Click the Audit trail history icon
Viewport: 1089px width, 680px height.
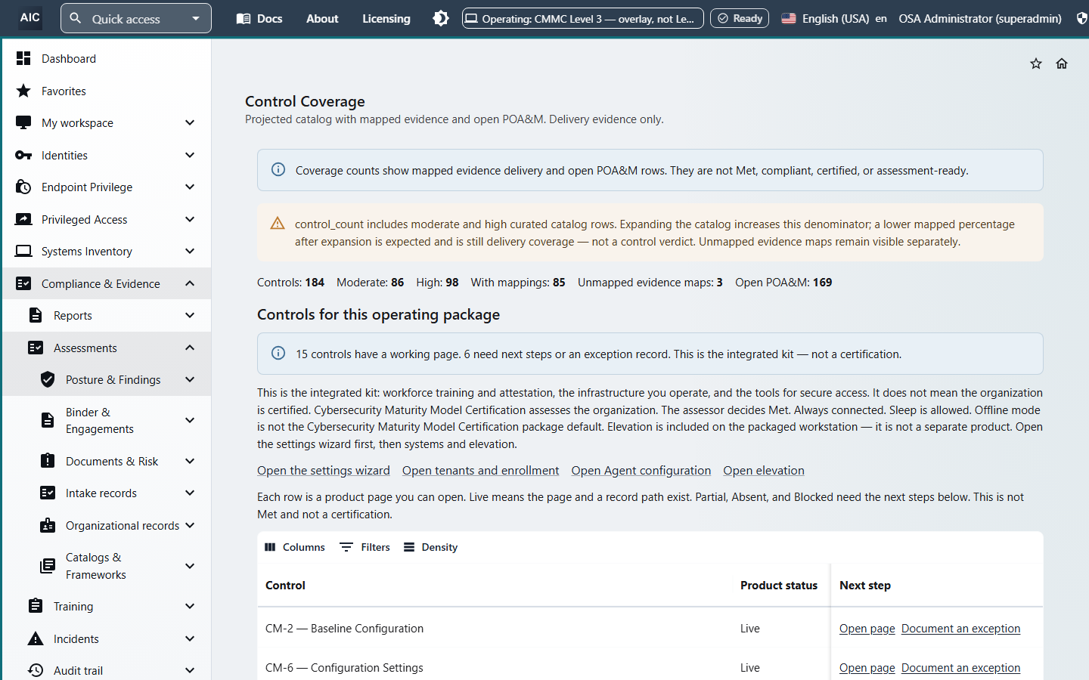[x=36, y=670]
